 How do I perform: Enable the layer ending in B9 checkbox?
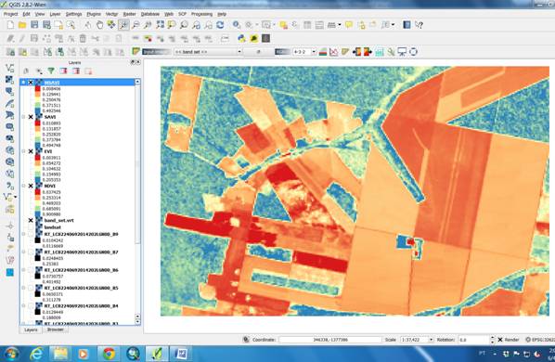31,234
